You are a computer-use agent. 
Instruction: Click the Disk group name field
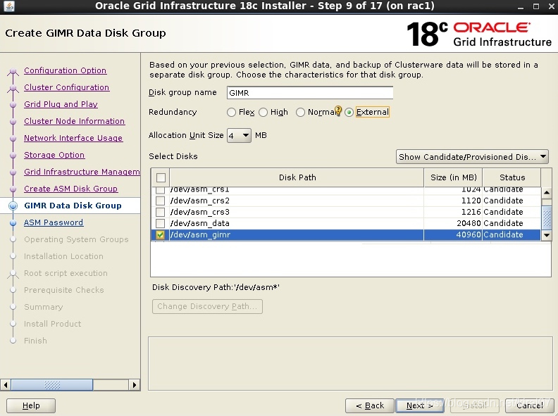(x=310, y=93)
